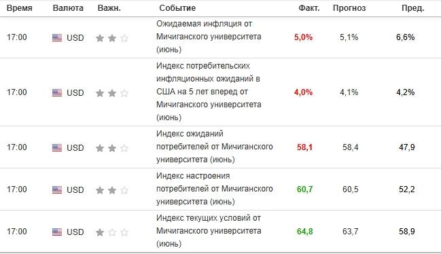The width and height of the screenshot is (441, 254).
Task: Click US flag in consumer expectations index row
Action: pyautogui.click(x=57, y=147)
